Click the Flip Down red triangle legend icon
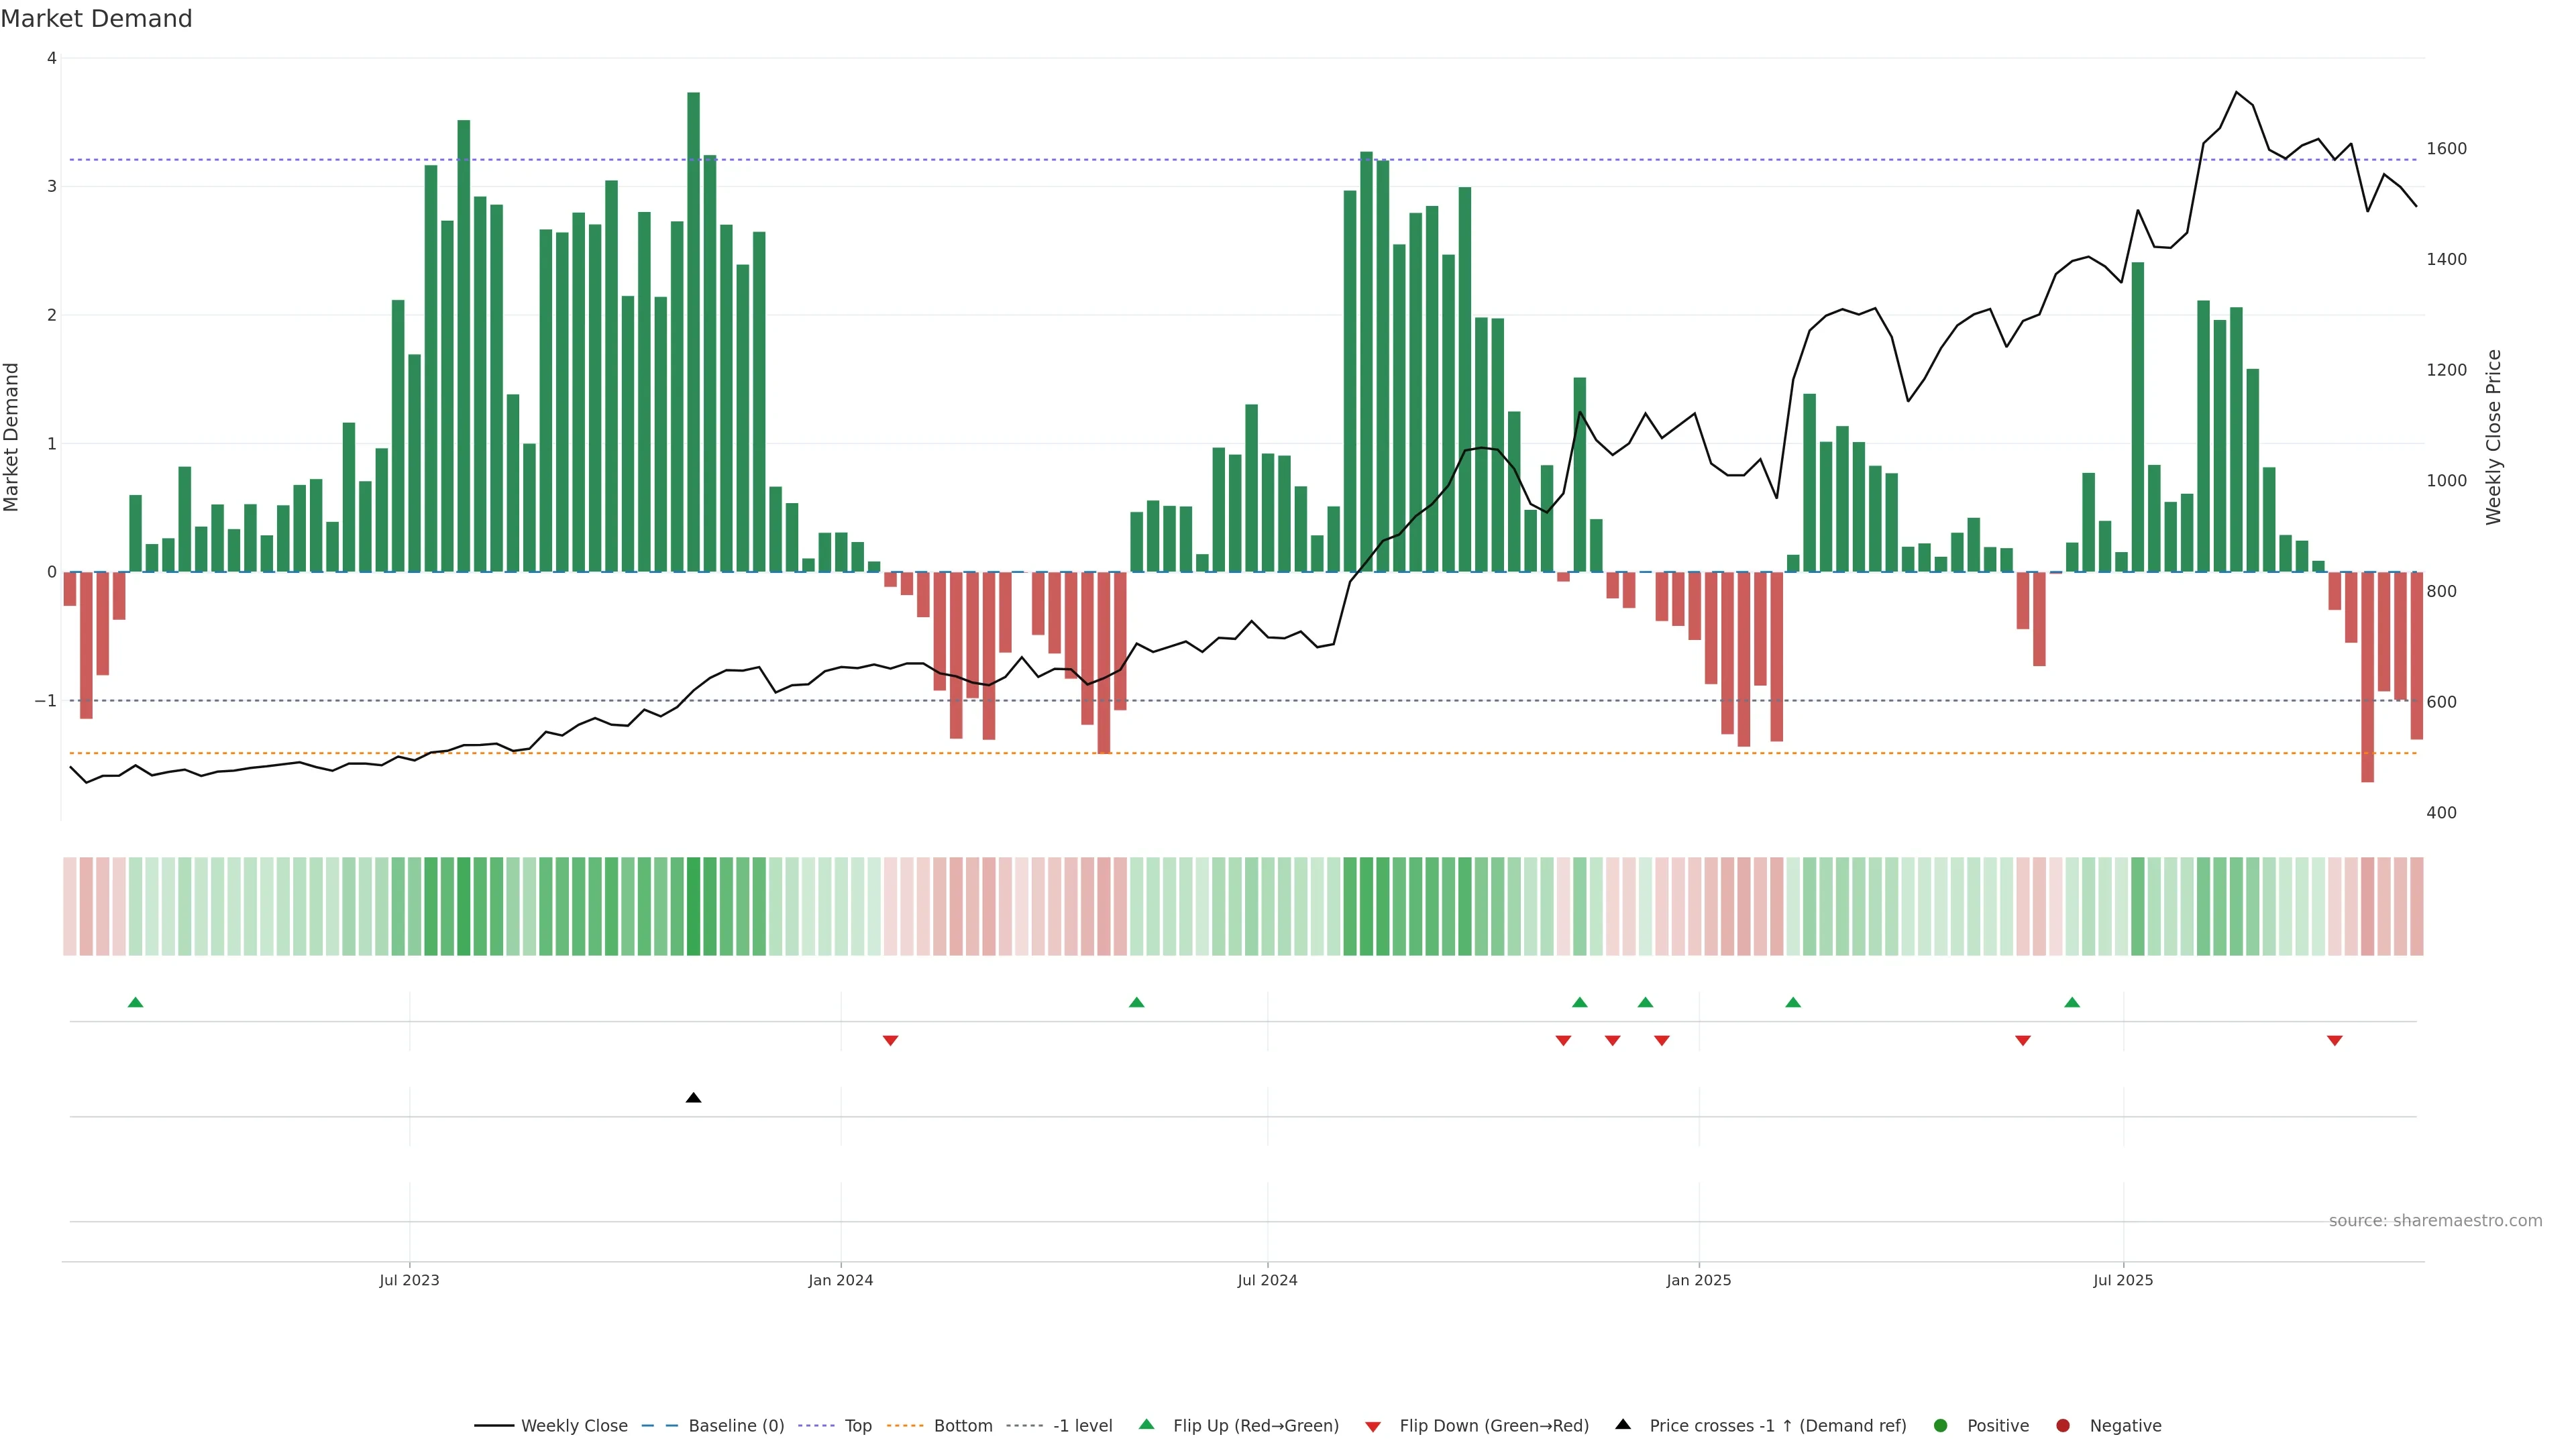The height and width of the screenshot is (1449, 2576). pos(1373,1426)
